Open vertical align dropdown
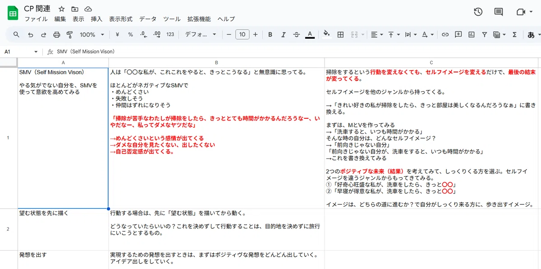The image size is (541, 269). pyautogui.click(x=394, y=35)
